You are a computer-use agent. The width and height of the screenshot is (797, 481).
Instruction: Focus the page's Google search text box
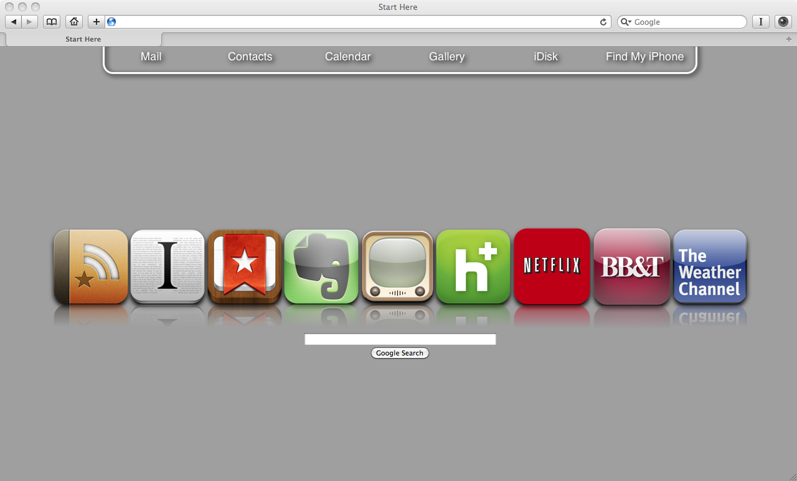(400, 339)
